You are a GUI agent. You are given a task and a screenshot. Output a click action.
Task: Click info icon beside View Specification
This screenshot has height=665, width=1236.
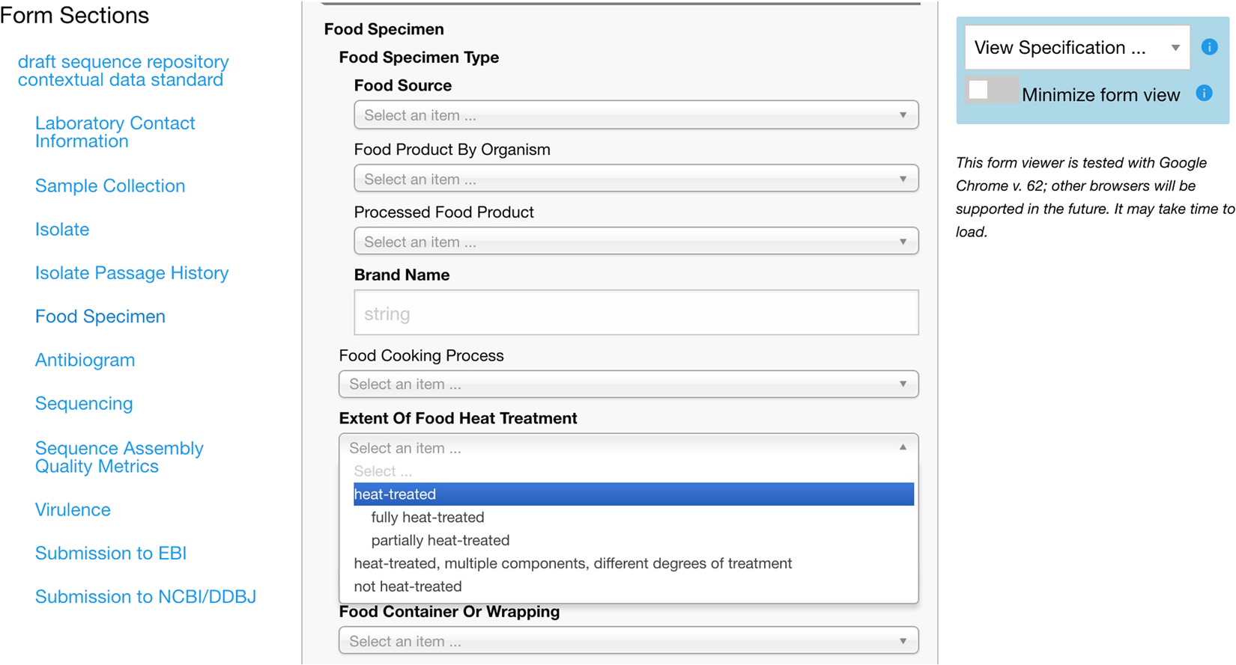pyautogui.click(x=1209, y=47)
